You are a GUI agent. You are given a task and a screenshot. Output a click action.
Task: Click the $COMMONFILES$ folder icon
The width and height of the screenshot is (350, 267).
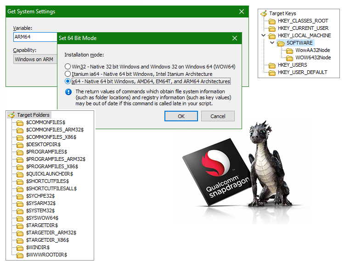tap(20, 123)
